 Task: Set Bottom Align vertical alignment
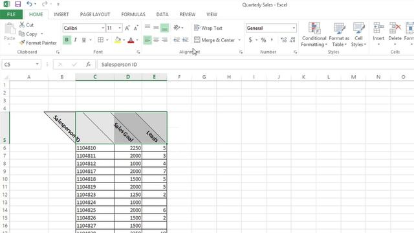click(164, 28)
